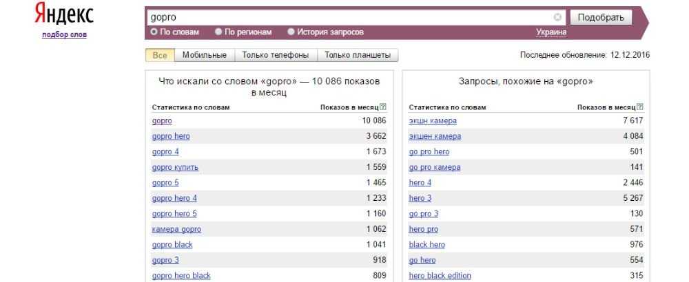Open the 'gopro 4' keyword link
This screenshot has height=282, width=689.
click(165, 152)
